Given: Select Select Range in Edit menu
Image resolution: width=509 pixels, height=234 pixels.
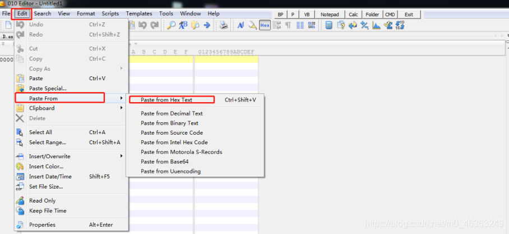Looking at the screenshot, I should click(x=71, y=143).
